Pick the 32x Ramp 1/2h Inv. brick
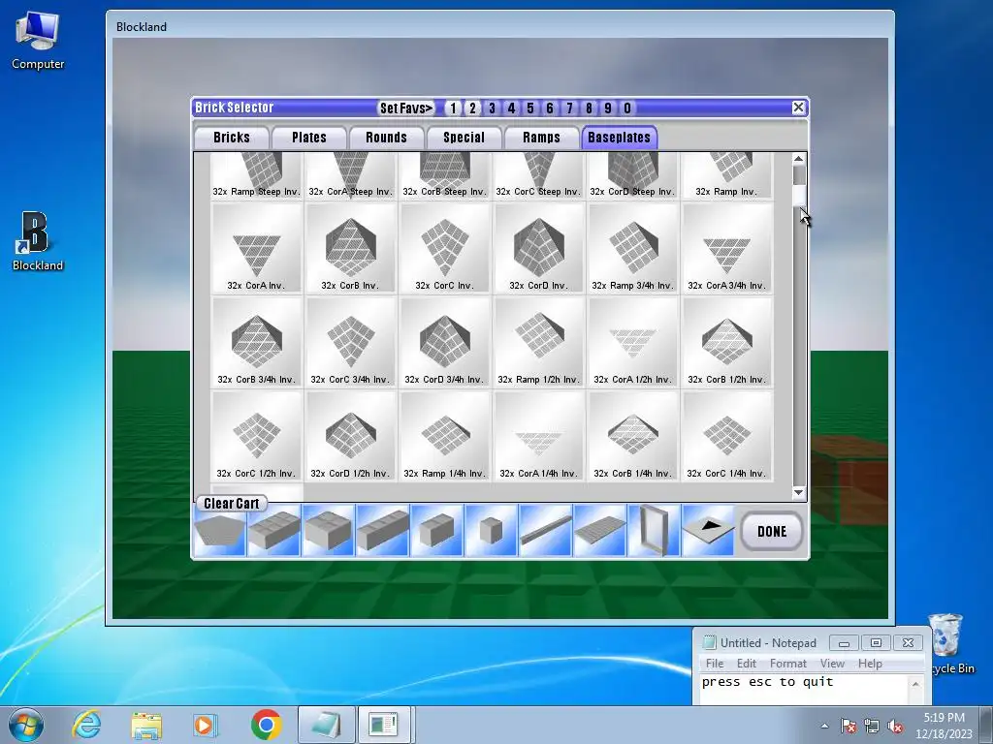The image size is (993, 744). pos(538,342)
